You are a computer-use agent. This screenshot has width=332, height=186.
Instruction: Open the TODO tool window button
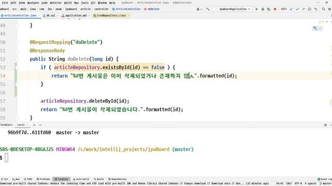tap(27, 179)
